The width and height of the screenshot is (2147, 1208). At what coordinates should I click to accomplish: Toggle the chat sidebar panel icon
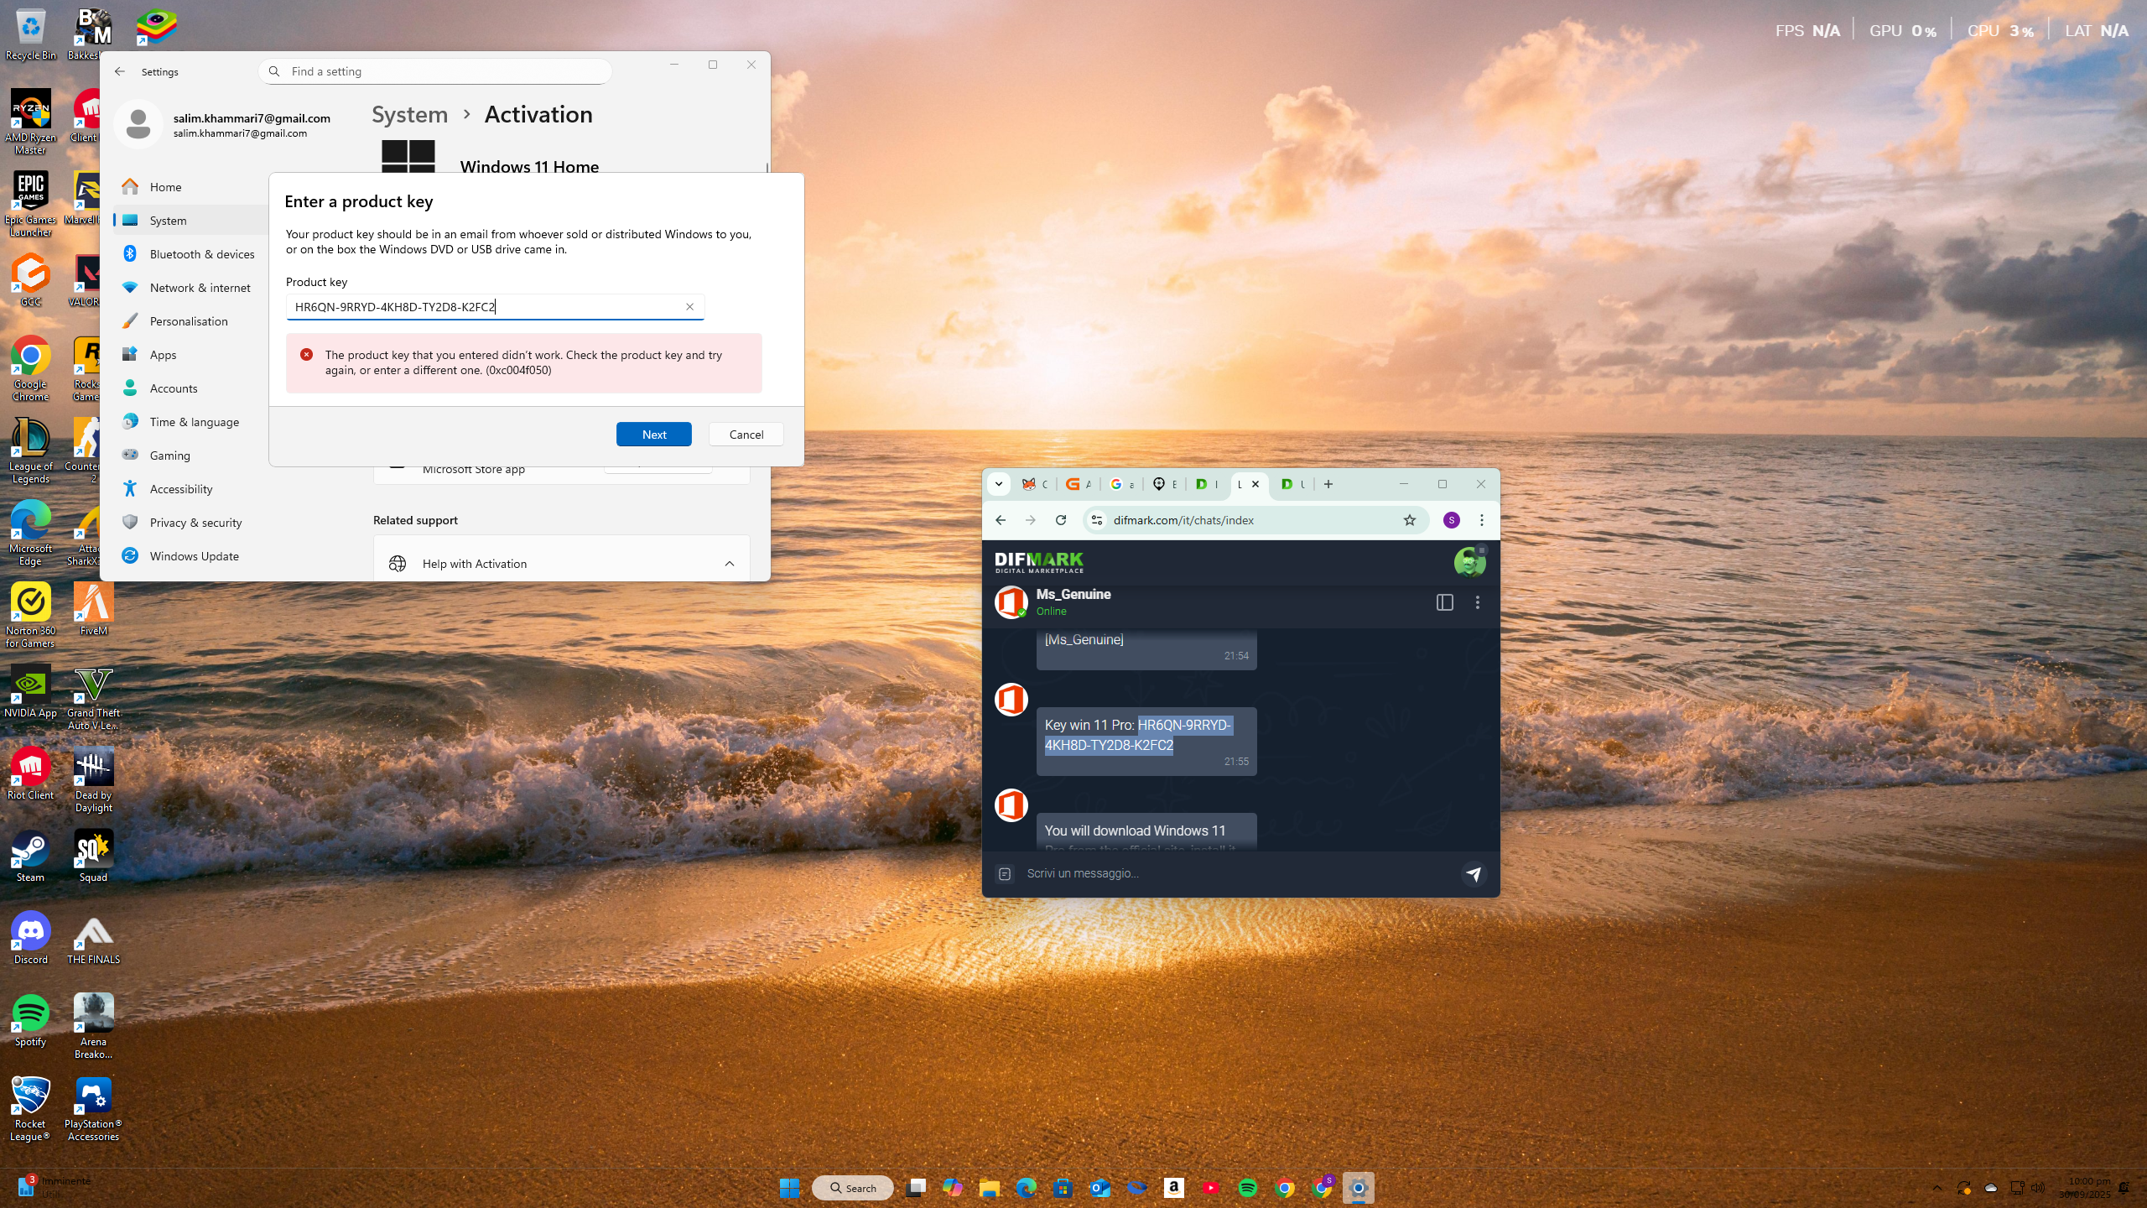pos(1444,602)
